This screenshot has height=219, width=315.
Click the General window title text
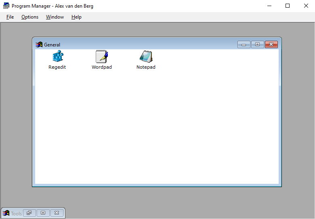(x=52, y=45)
